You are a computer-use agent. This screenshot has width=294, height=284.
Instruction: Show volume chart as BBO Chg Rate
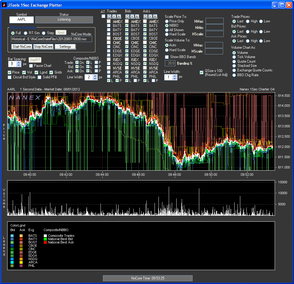(x=234, y=75)
